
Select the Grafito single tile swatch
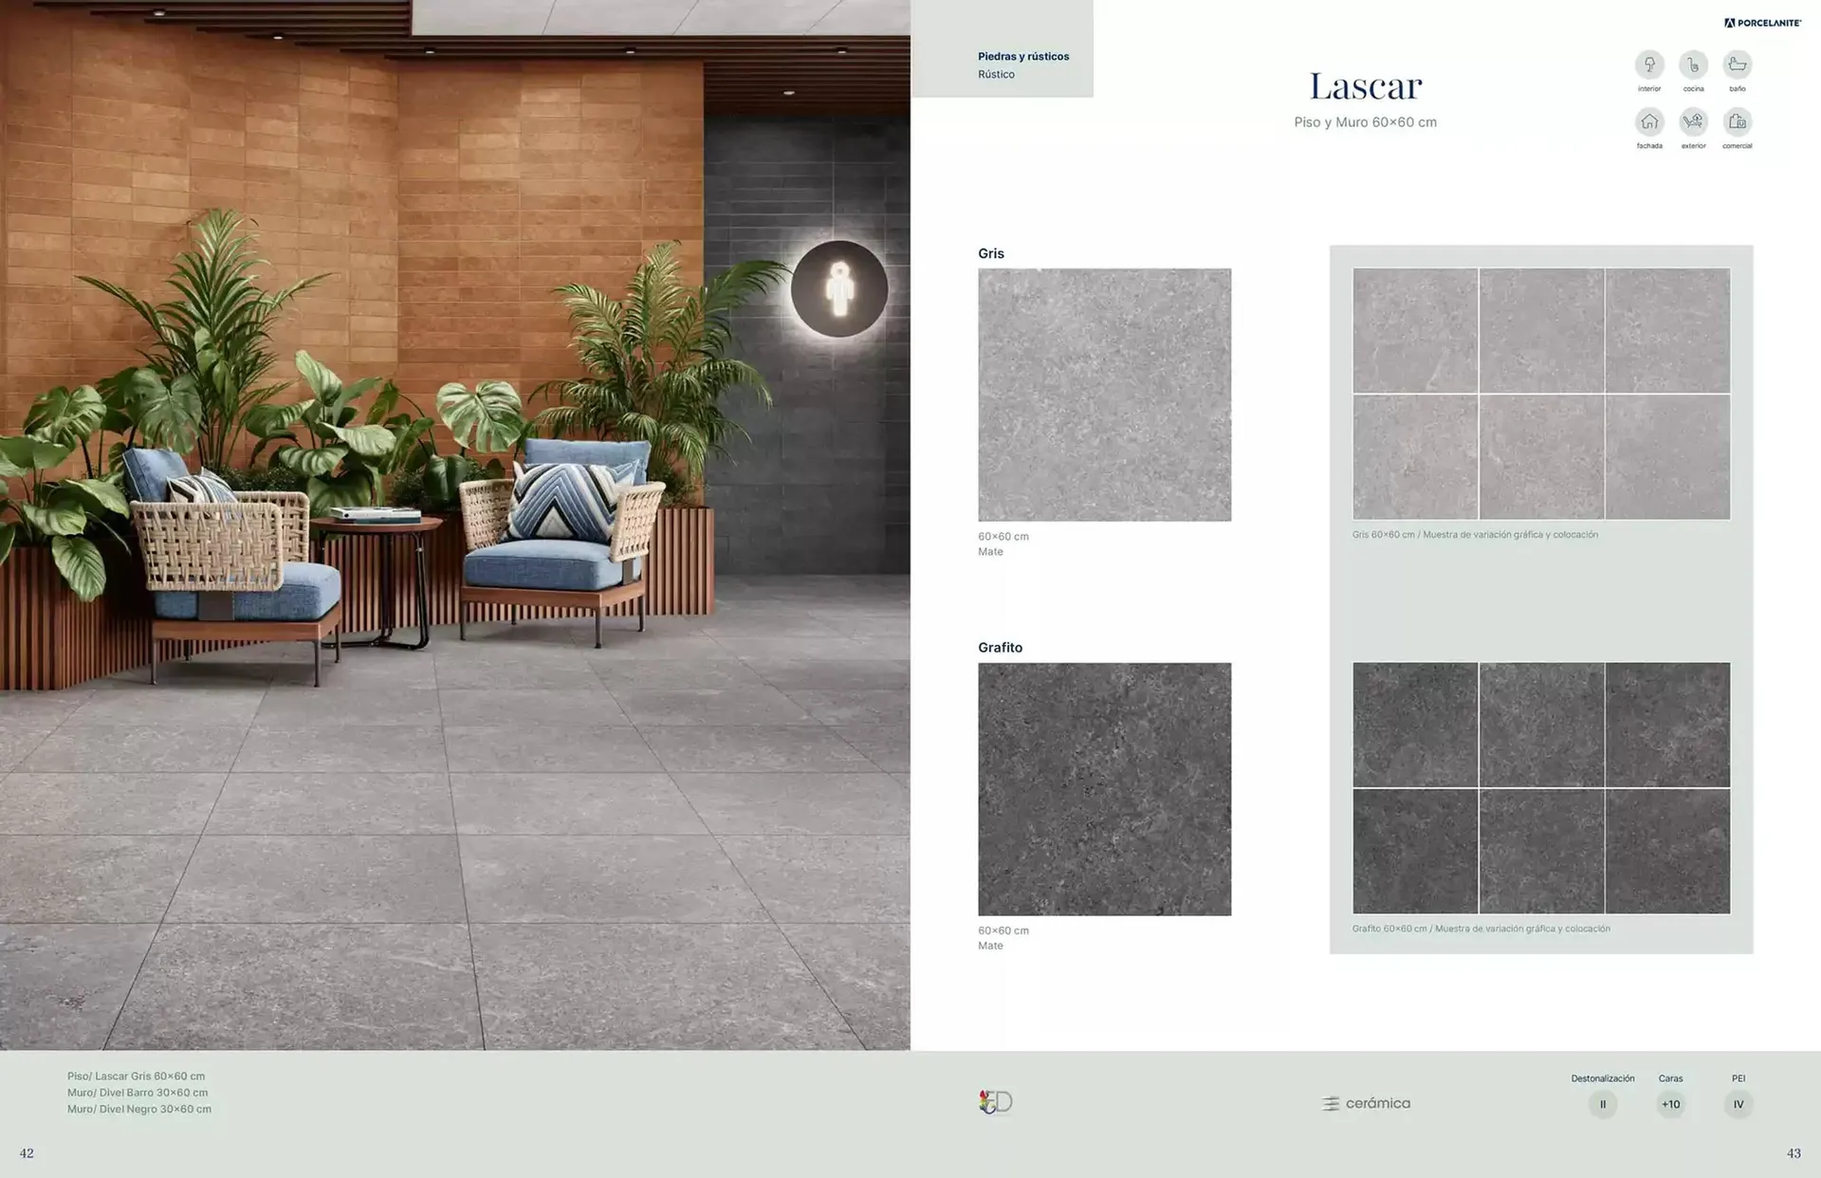click(1104, 789)
